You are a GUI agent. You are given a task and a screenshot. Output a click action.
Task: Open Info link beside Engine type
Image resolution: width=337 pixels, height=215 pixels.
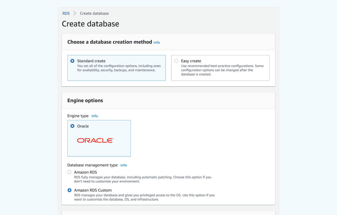[95, 116]
